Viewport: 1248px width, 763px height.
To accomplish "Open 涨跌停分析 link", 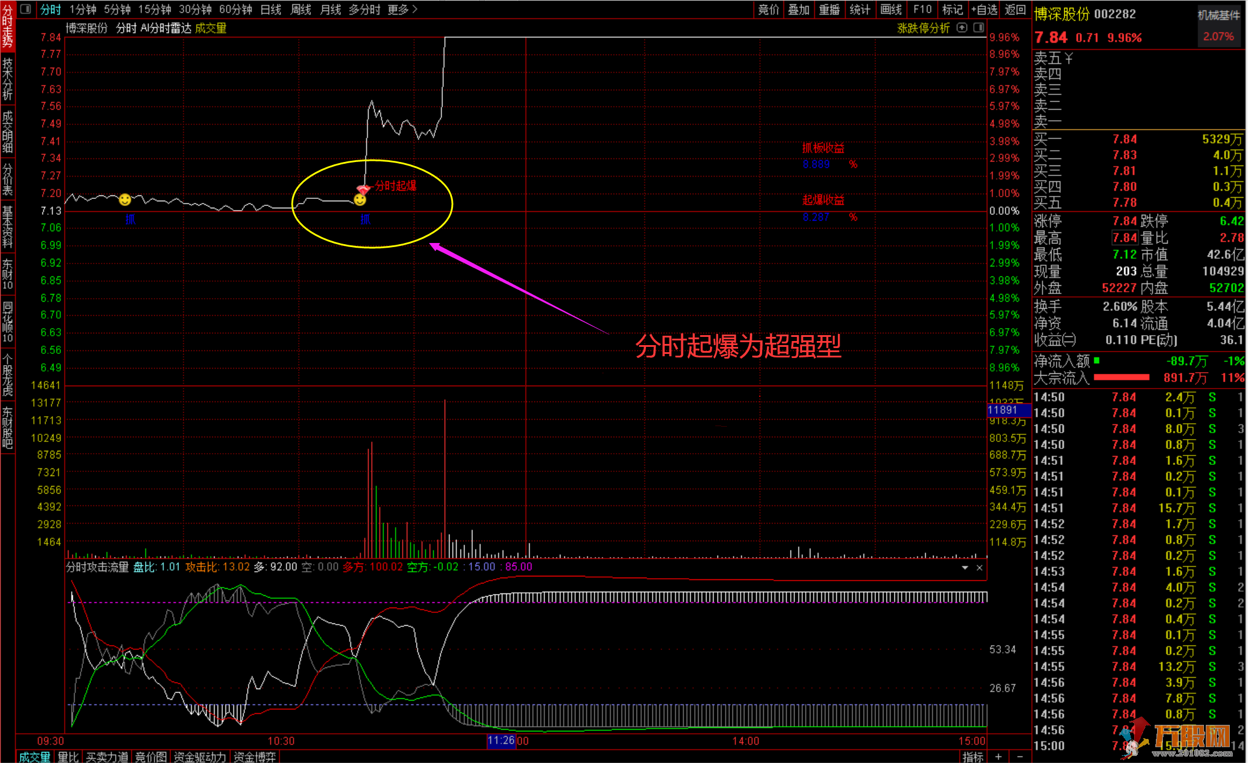I will tap(923, 28).
